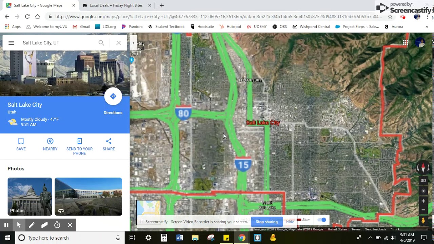Go to browser home page
Viewport: 434px width, 244px height.
38,17
